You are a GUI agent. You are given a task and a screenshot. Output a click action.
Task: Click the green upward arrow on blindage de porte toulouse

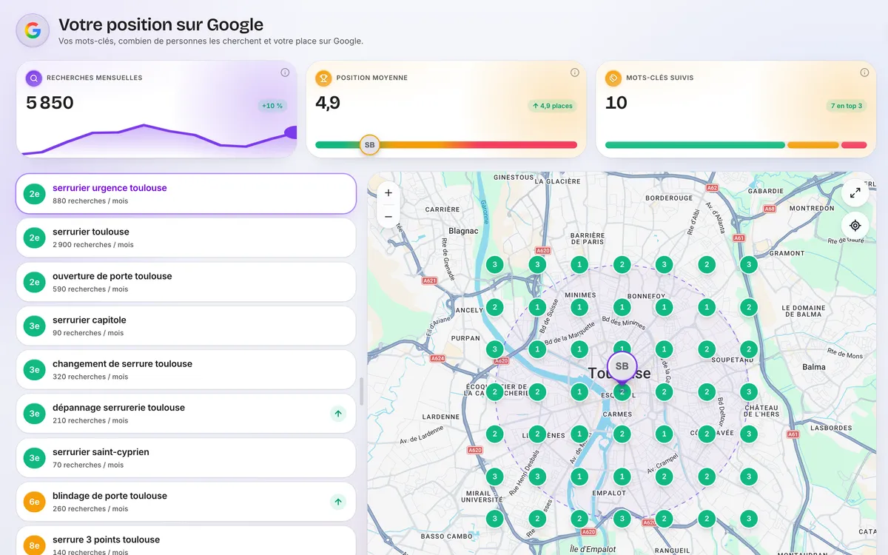338,502
